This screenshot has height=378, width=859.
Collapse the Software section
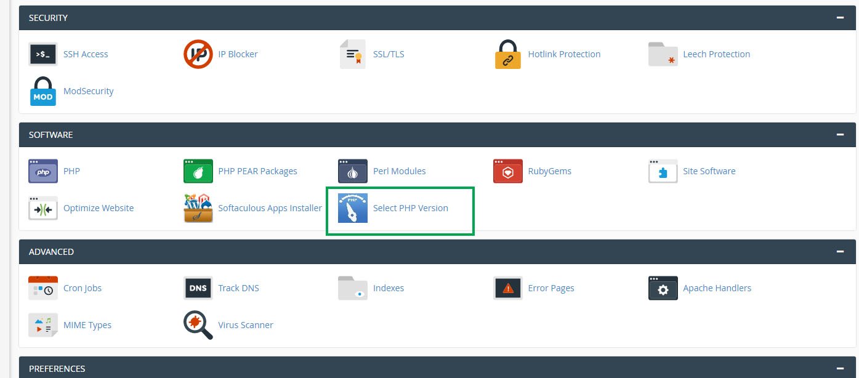tap(840, 135)
